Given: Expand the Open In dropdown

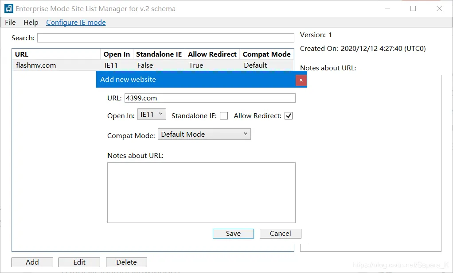Looking at the screenshot, I should pyautogui.click(x=152, y=115).
